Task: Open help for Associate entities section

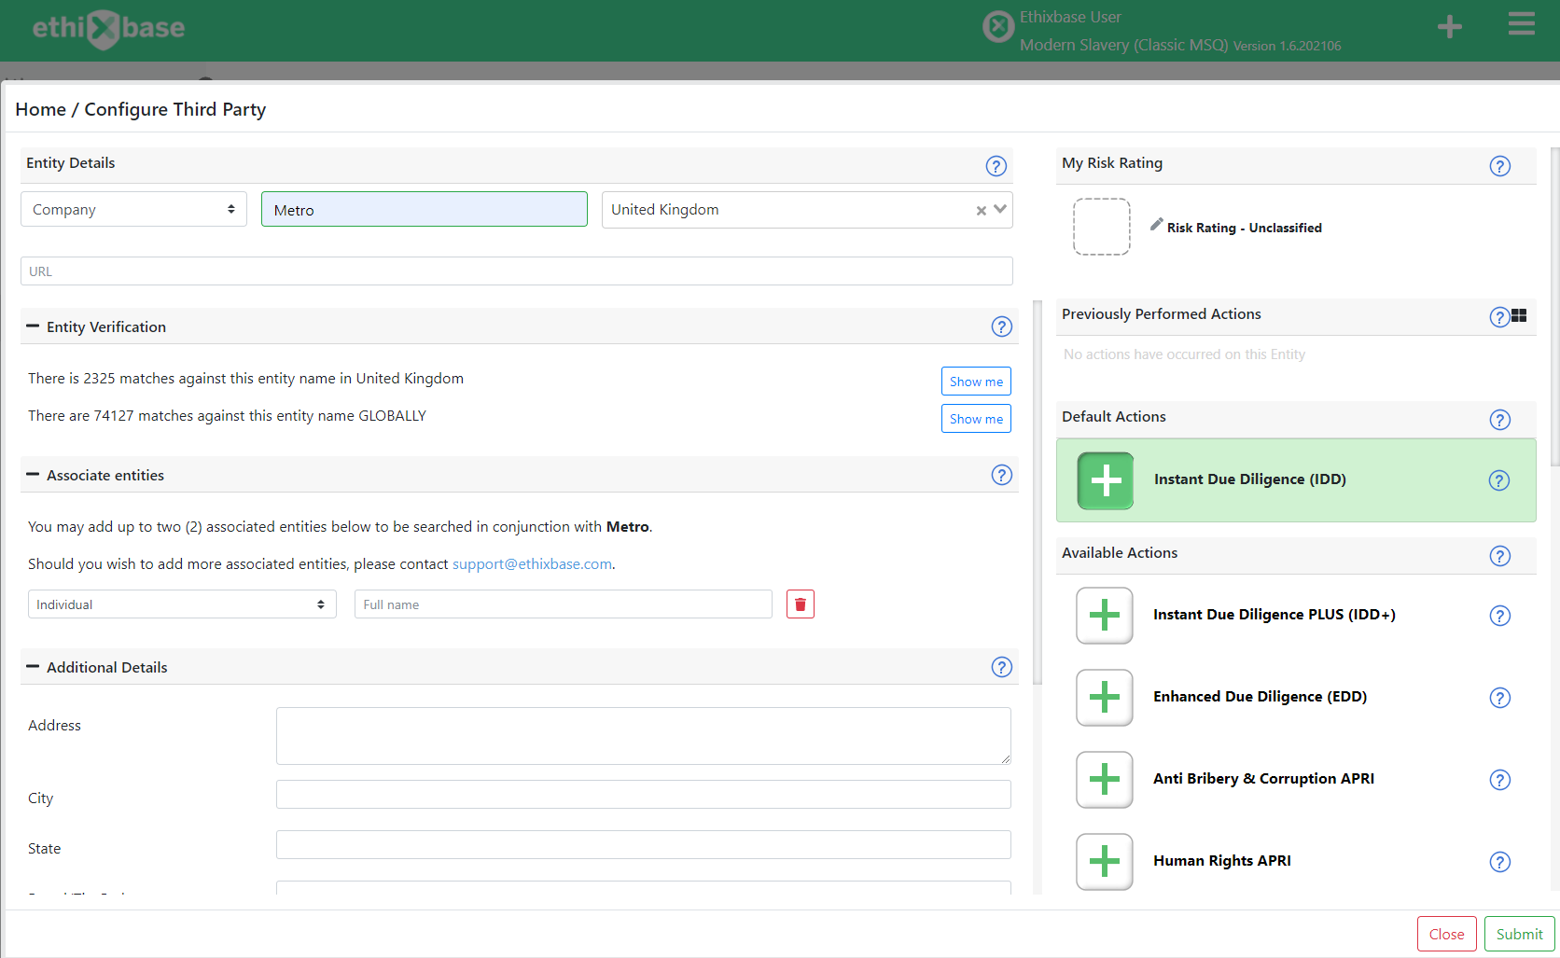Action: (x=1001, y=475)
